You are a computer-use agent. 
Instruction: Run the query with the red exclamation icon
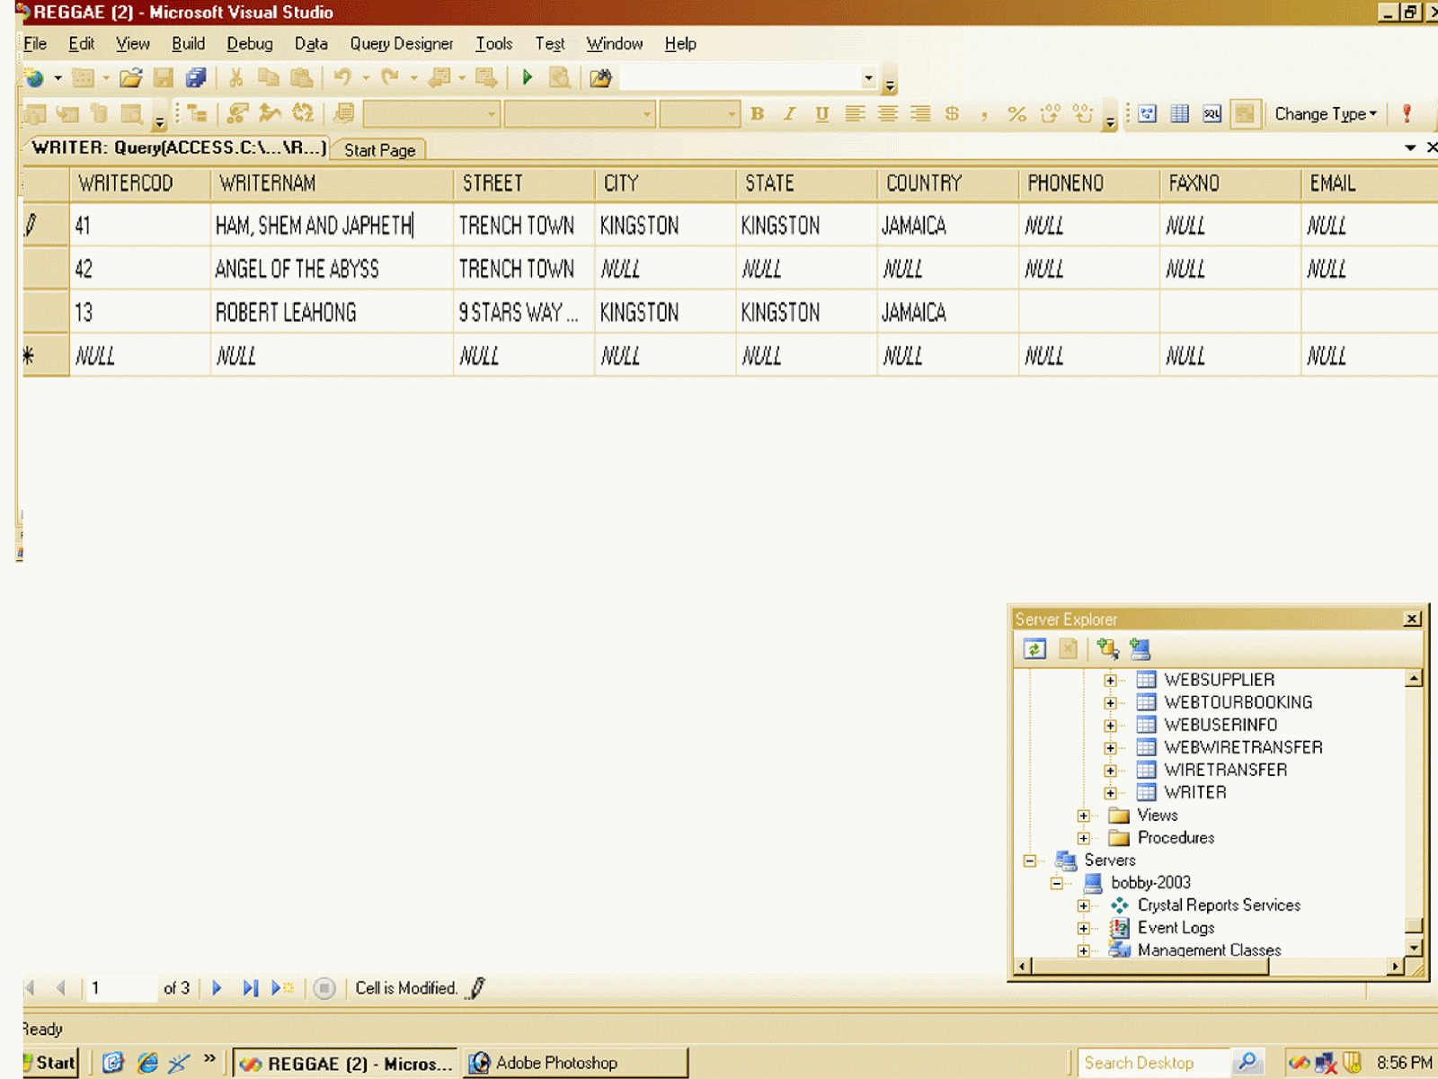(1407, 114)
